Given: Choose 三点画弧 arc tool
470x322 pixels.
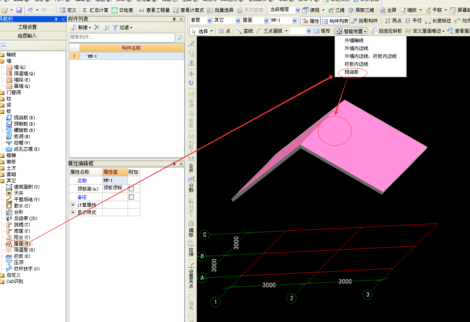Looking at the screenshot, I should (270, 31).
